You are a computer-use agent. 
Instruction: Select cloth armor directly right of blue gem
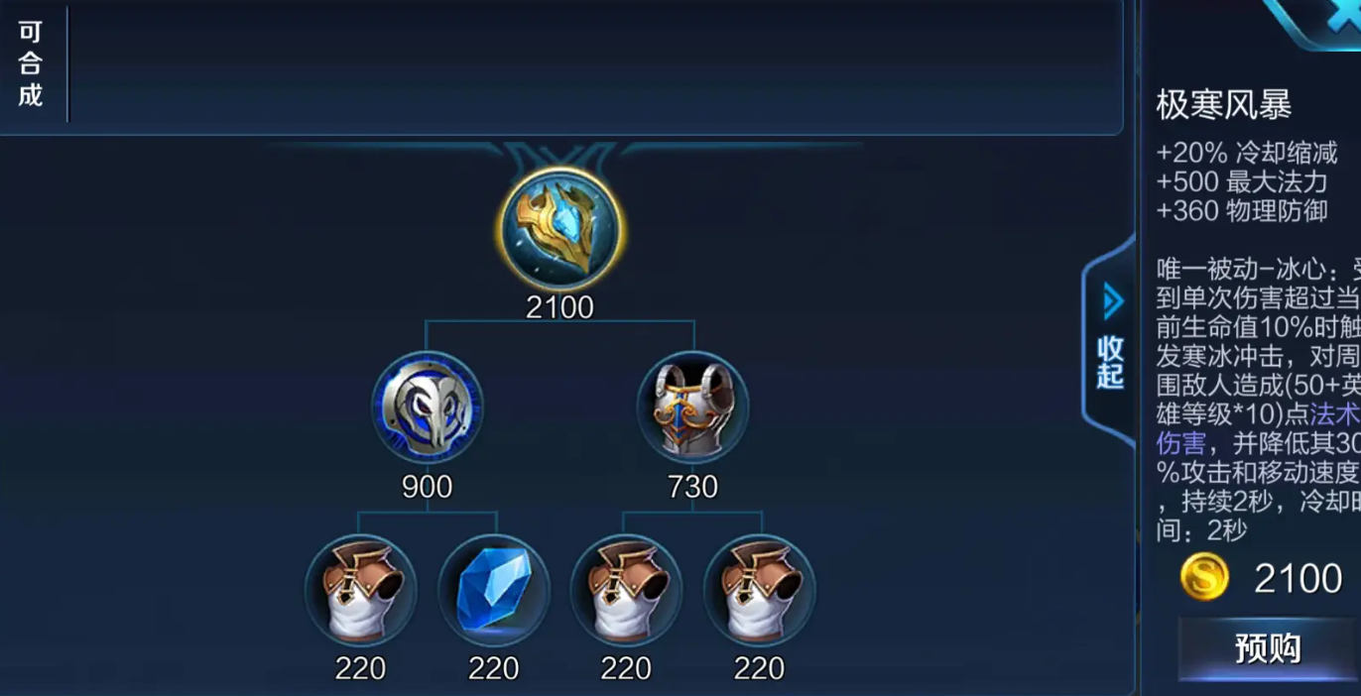coord(626,591)
